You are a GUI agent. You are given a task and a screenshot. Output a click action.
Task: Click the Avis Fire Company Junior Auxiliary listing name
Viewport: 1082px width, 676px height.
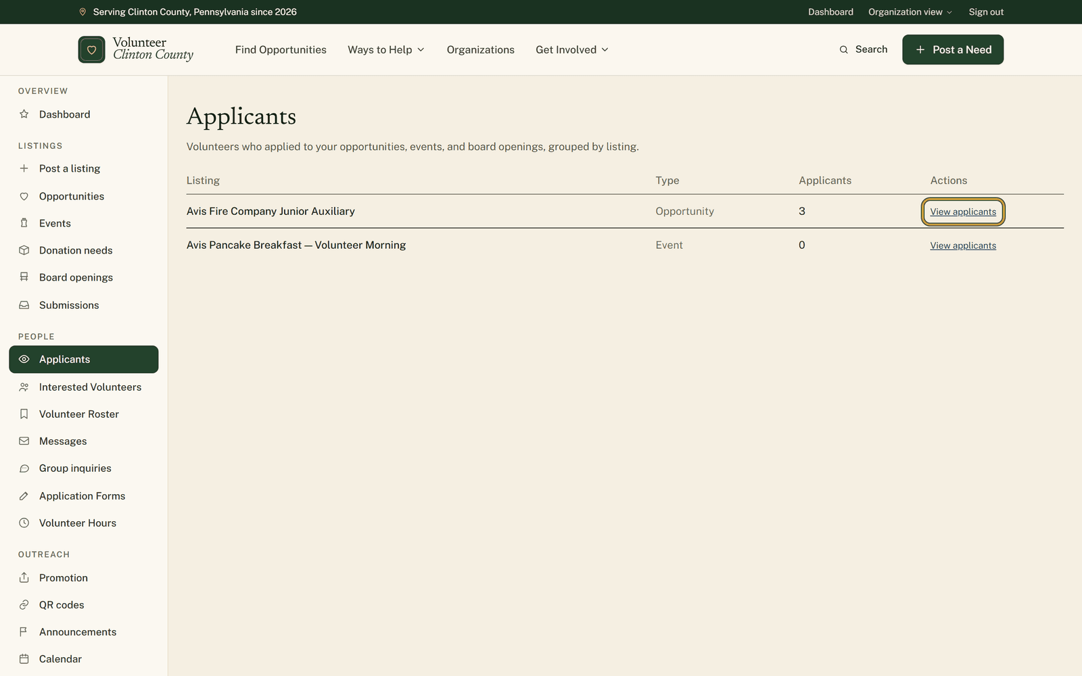pyautogui.click(x=270, y=211)
